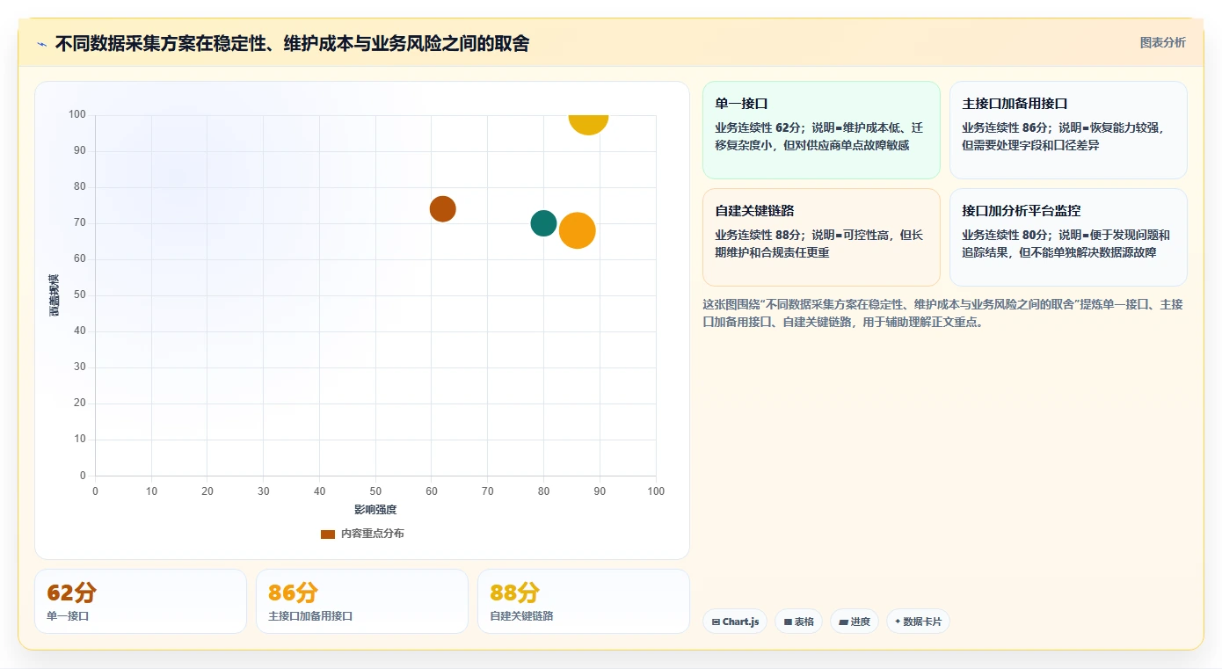
Task: Click the 表格 tag
Action: point(798,622)
